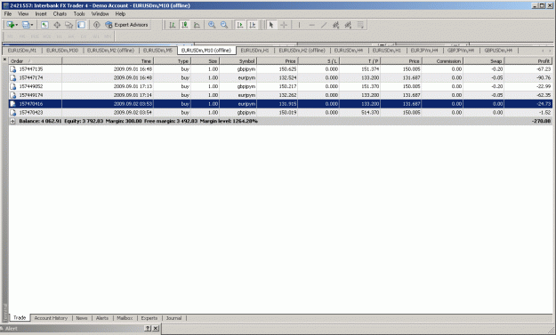This screenshot has width=556, height=335.
Task: Select the Cursor arrow tool
Action: pos(271,25)
